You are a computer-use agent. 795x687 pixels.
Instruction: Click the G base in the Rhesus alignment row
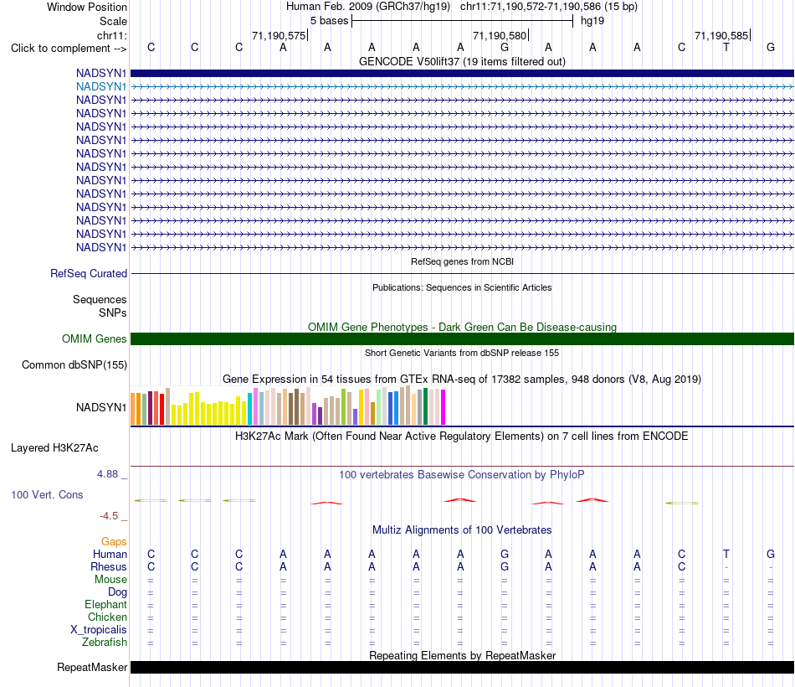tap(505, 566)
